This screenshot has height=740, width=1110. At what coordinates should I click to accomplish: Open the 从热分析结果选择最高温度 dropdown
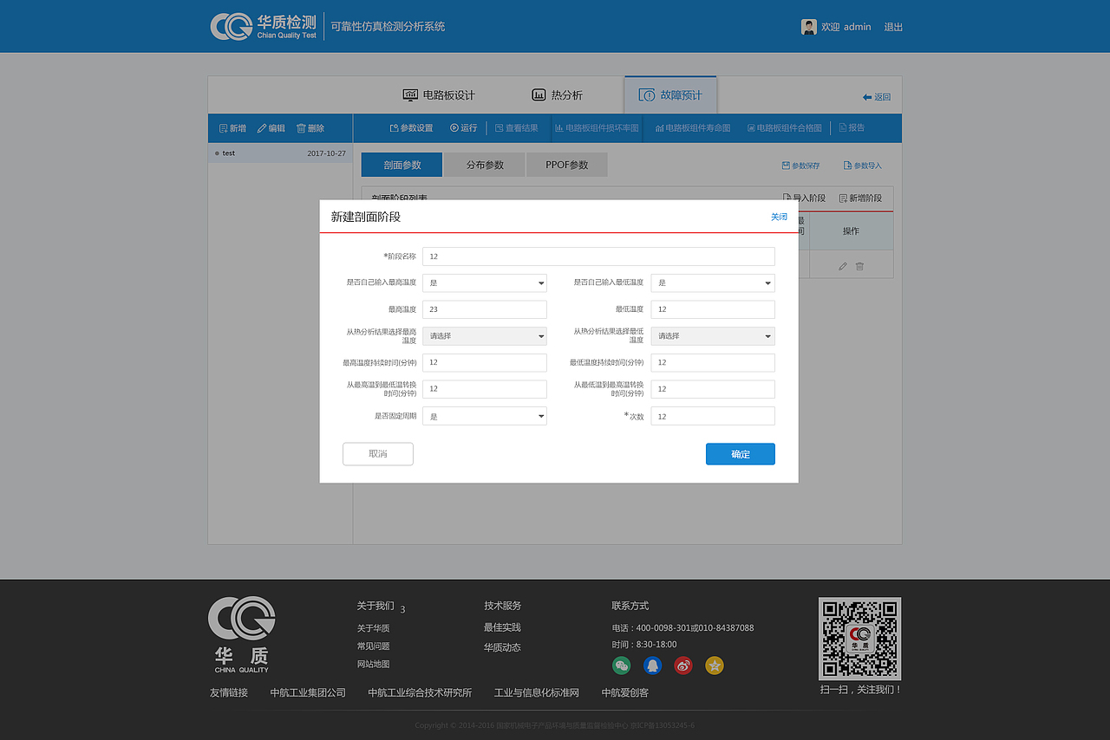(x=485, y=336)
